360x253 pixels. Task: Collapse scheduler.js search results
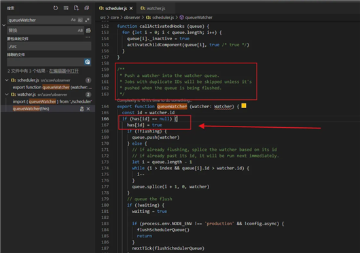point(7,80)
